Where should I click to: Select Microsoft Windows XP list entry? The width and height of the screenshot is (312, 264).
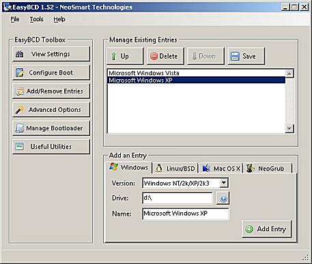[196, 80]
